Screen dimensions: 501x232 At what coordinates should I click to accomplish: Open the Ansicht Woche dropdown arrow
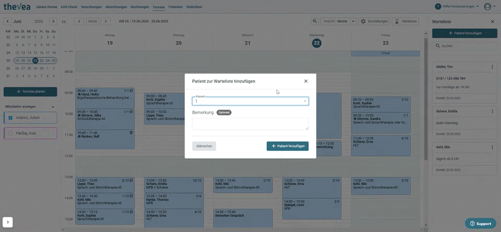353,22
